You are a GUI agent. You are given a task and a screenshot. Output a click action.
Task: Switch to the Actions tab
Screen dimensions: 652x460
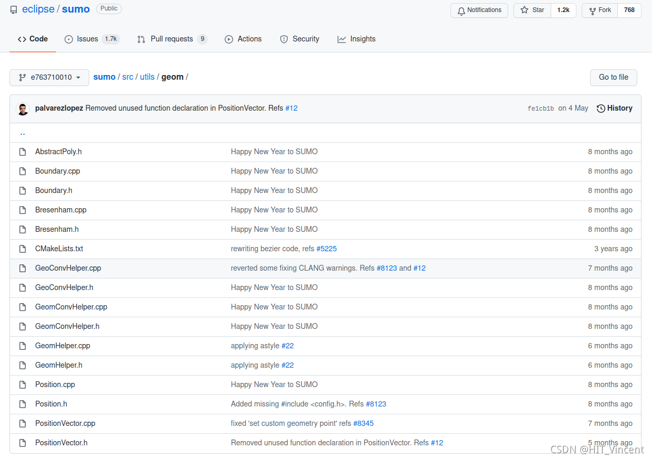click(243, 39)
